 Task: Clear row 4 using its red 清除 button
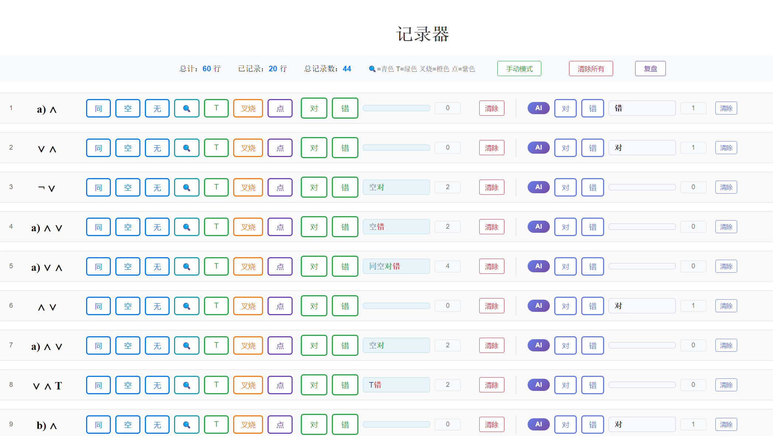tap(491, 226)
